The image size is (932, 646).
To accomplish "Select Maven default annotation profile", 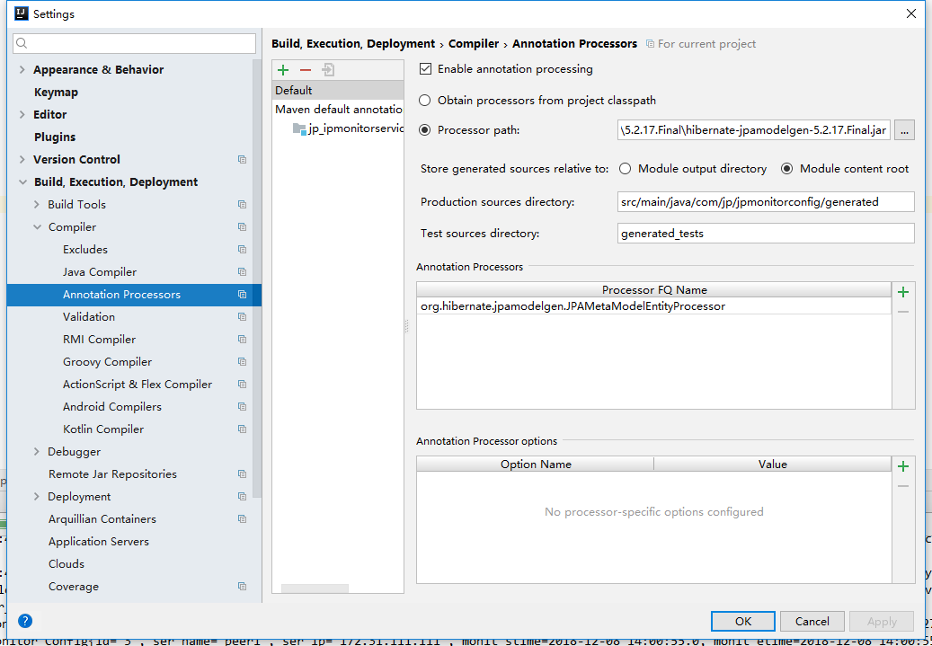I will [x=338, y=110].
